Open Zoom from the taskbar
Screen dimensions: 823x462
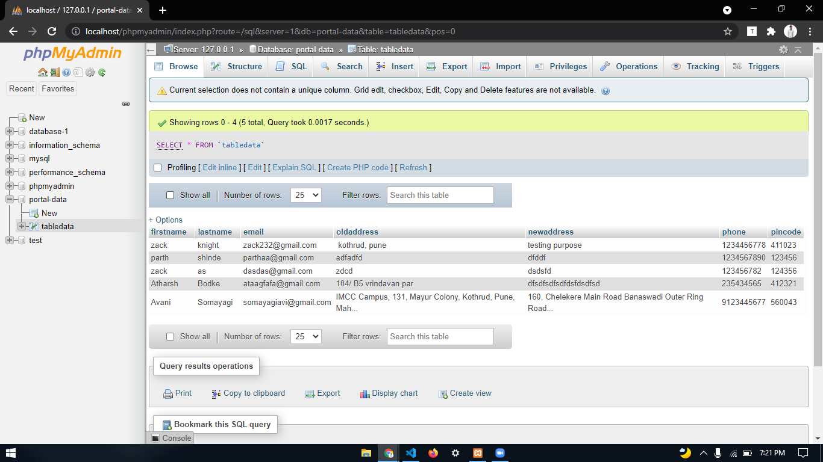coord(499,453)
